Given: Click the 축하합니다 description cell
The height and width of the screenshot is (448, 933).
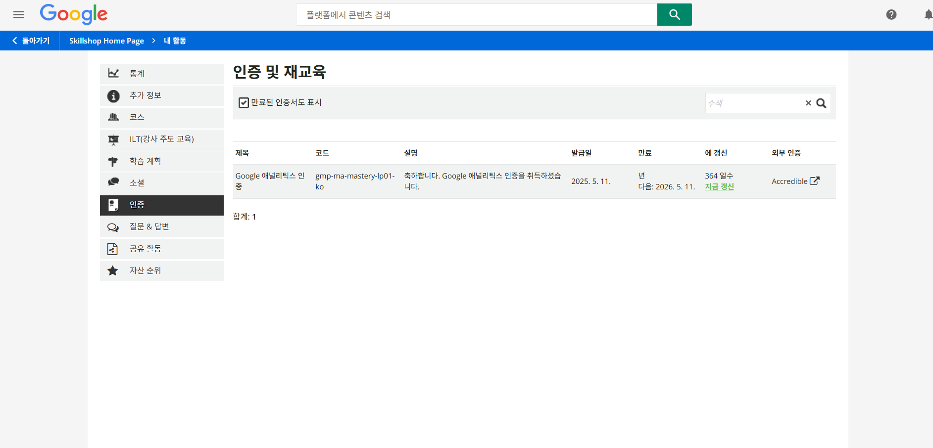Looking at the screenshot, I should pyautogui.click(x=483, y=181).
